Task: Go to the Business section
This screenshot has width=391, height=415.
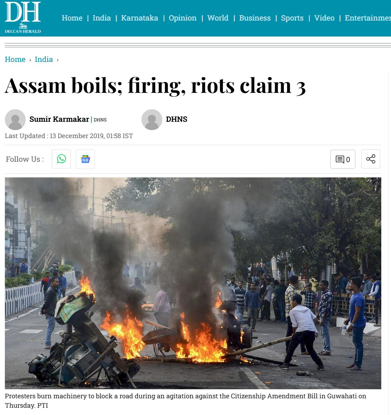Action: (x=255, y=18)
